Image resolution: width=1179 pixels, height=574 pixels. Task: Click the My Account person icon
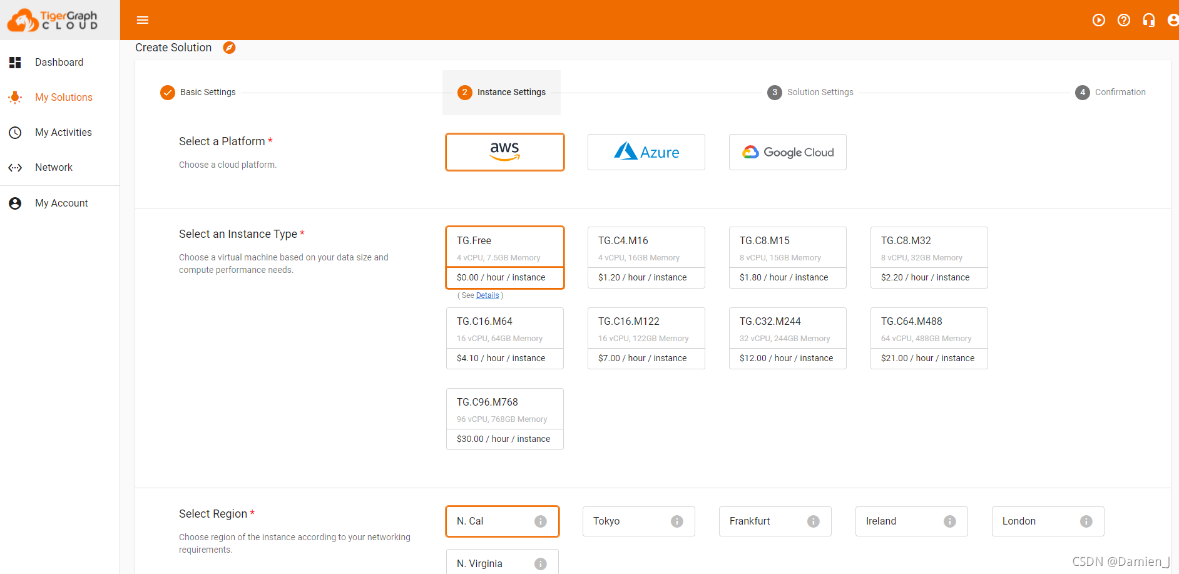click(15, 203)
